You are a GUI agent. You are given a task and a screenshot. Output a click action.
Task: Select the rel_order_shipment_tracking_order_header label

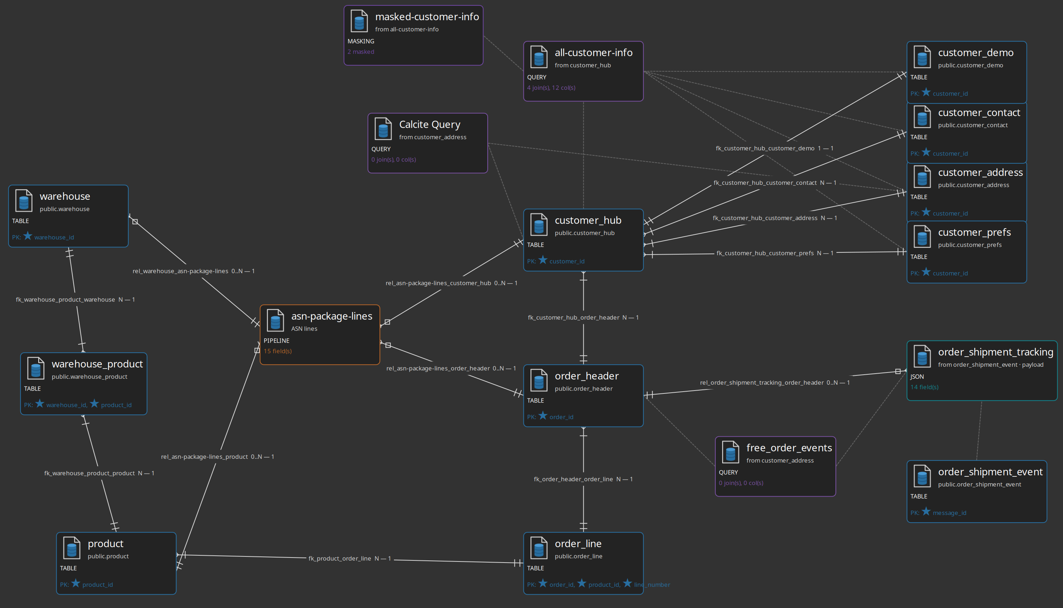tap(775, 383)
